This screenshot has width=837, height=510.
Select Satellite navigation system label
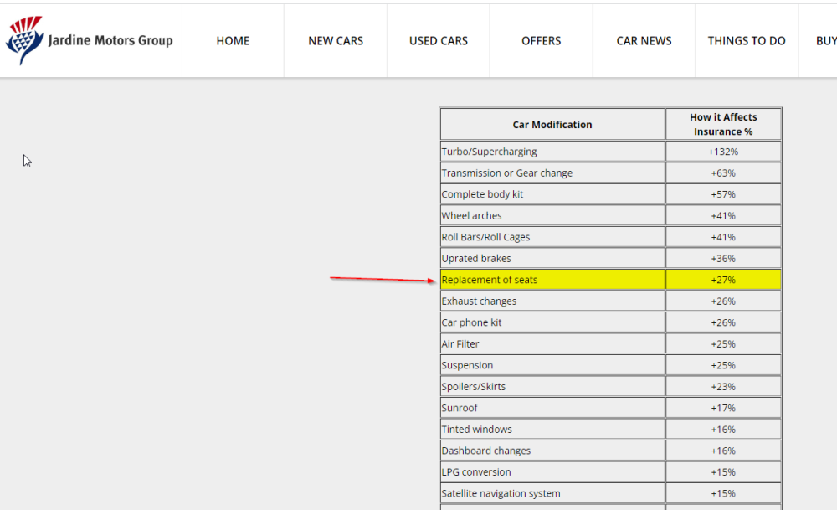(x=501, y=493)
